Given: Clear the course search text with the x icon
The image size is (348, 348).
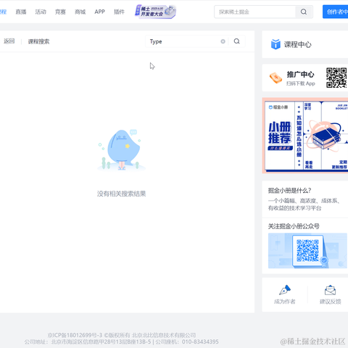Looking at the screenshot, I should point(223,41).
